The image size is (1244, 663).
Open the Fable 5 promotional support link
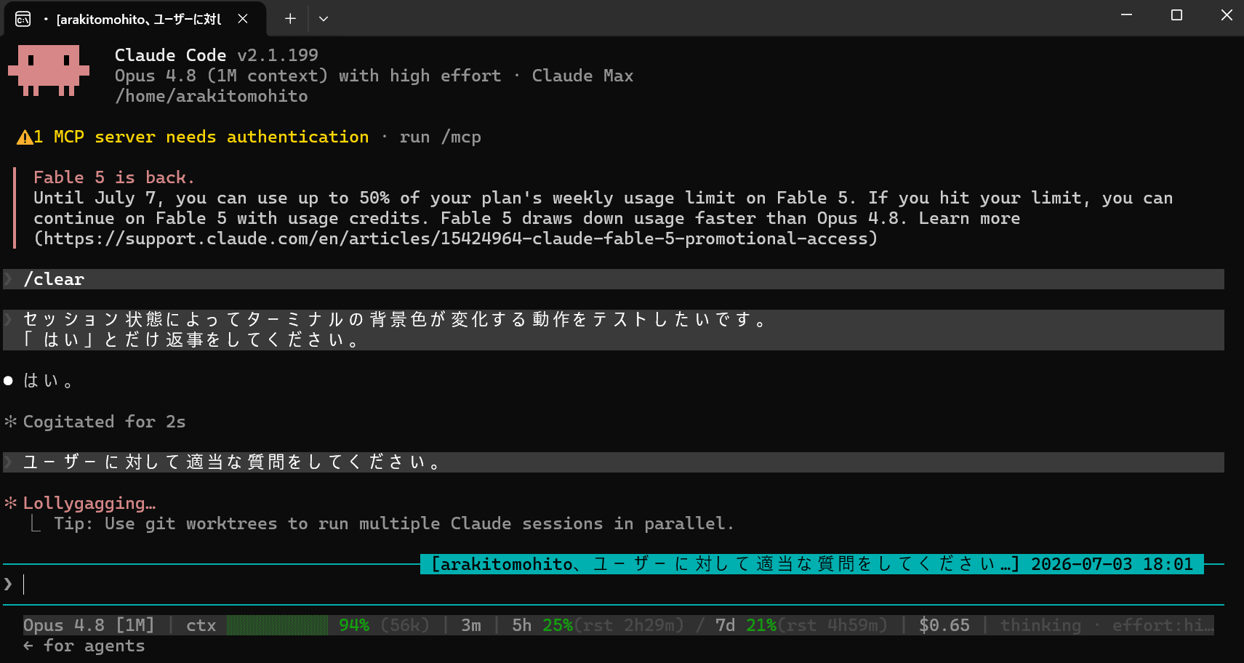click(x=456, y=238)
